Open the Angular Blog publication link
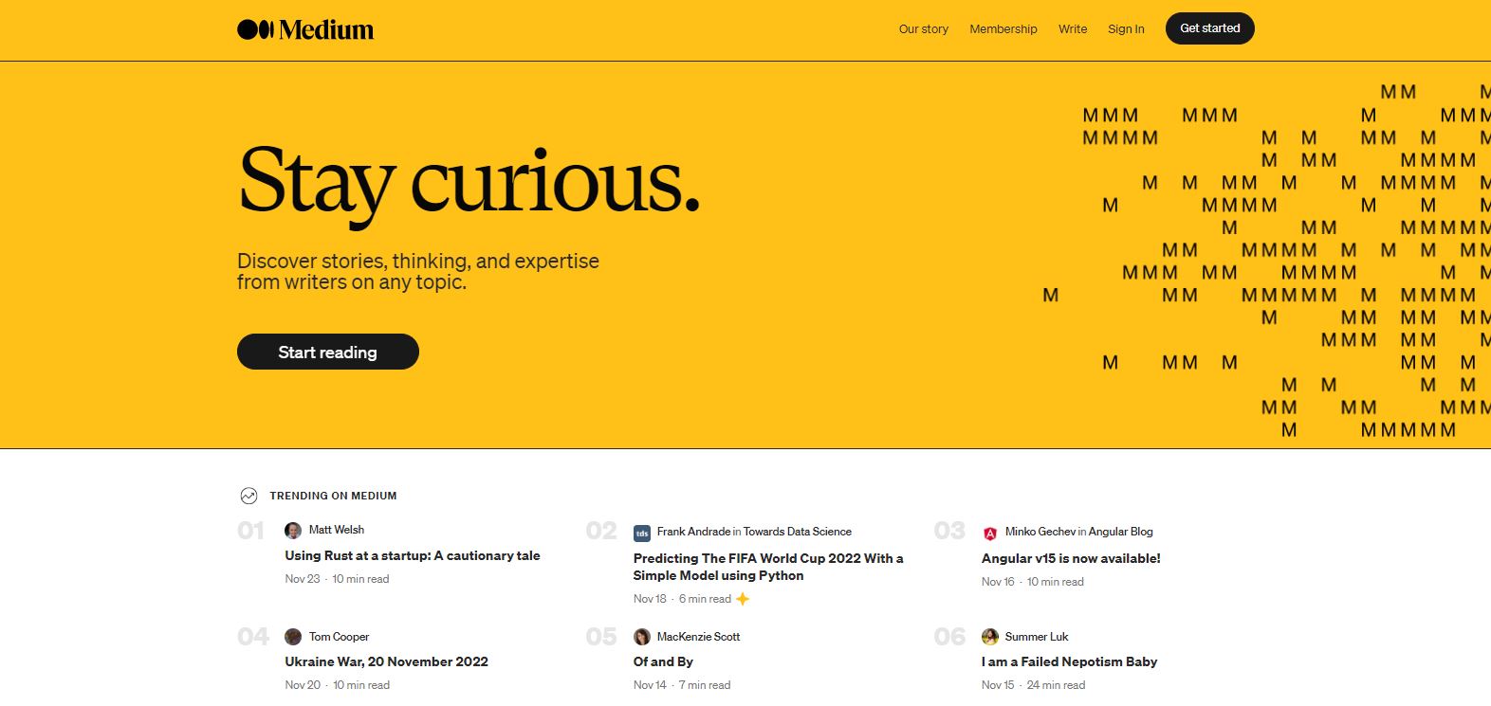Screen dimensions: 1491x706 coord(1121,532)
